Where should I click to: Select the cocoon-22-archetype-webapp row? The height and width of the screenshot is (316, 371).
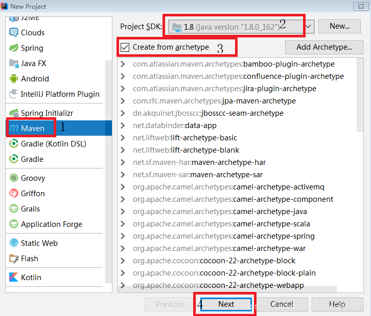(237, 285)
